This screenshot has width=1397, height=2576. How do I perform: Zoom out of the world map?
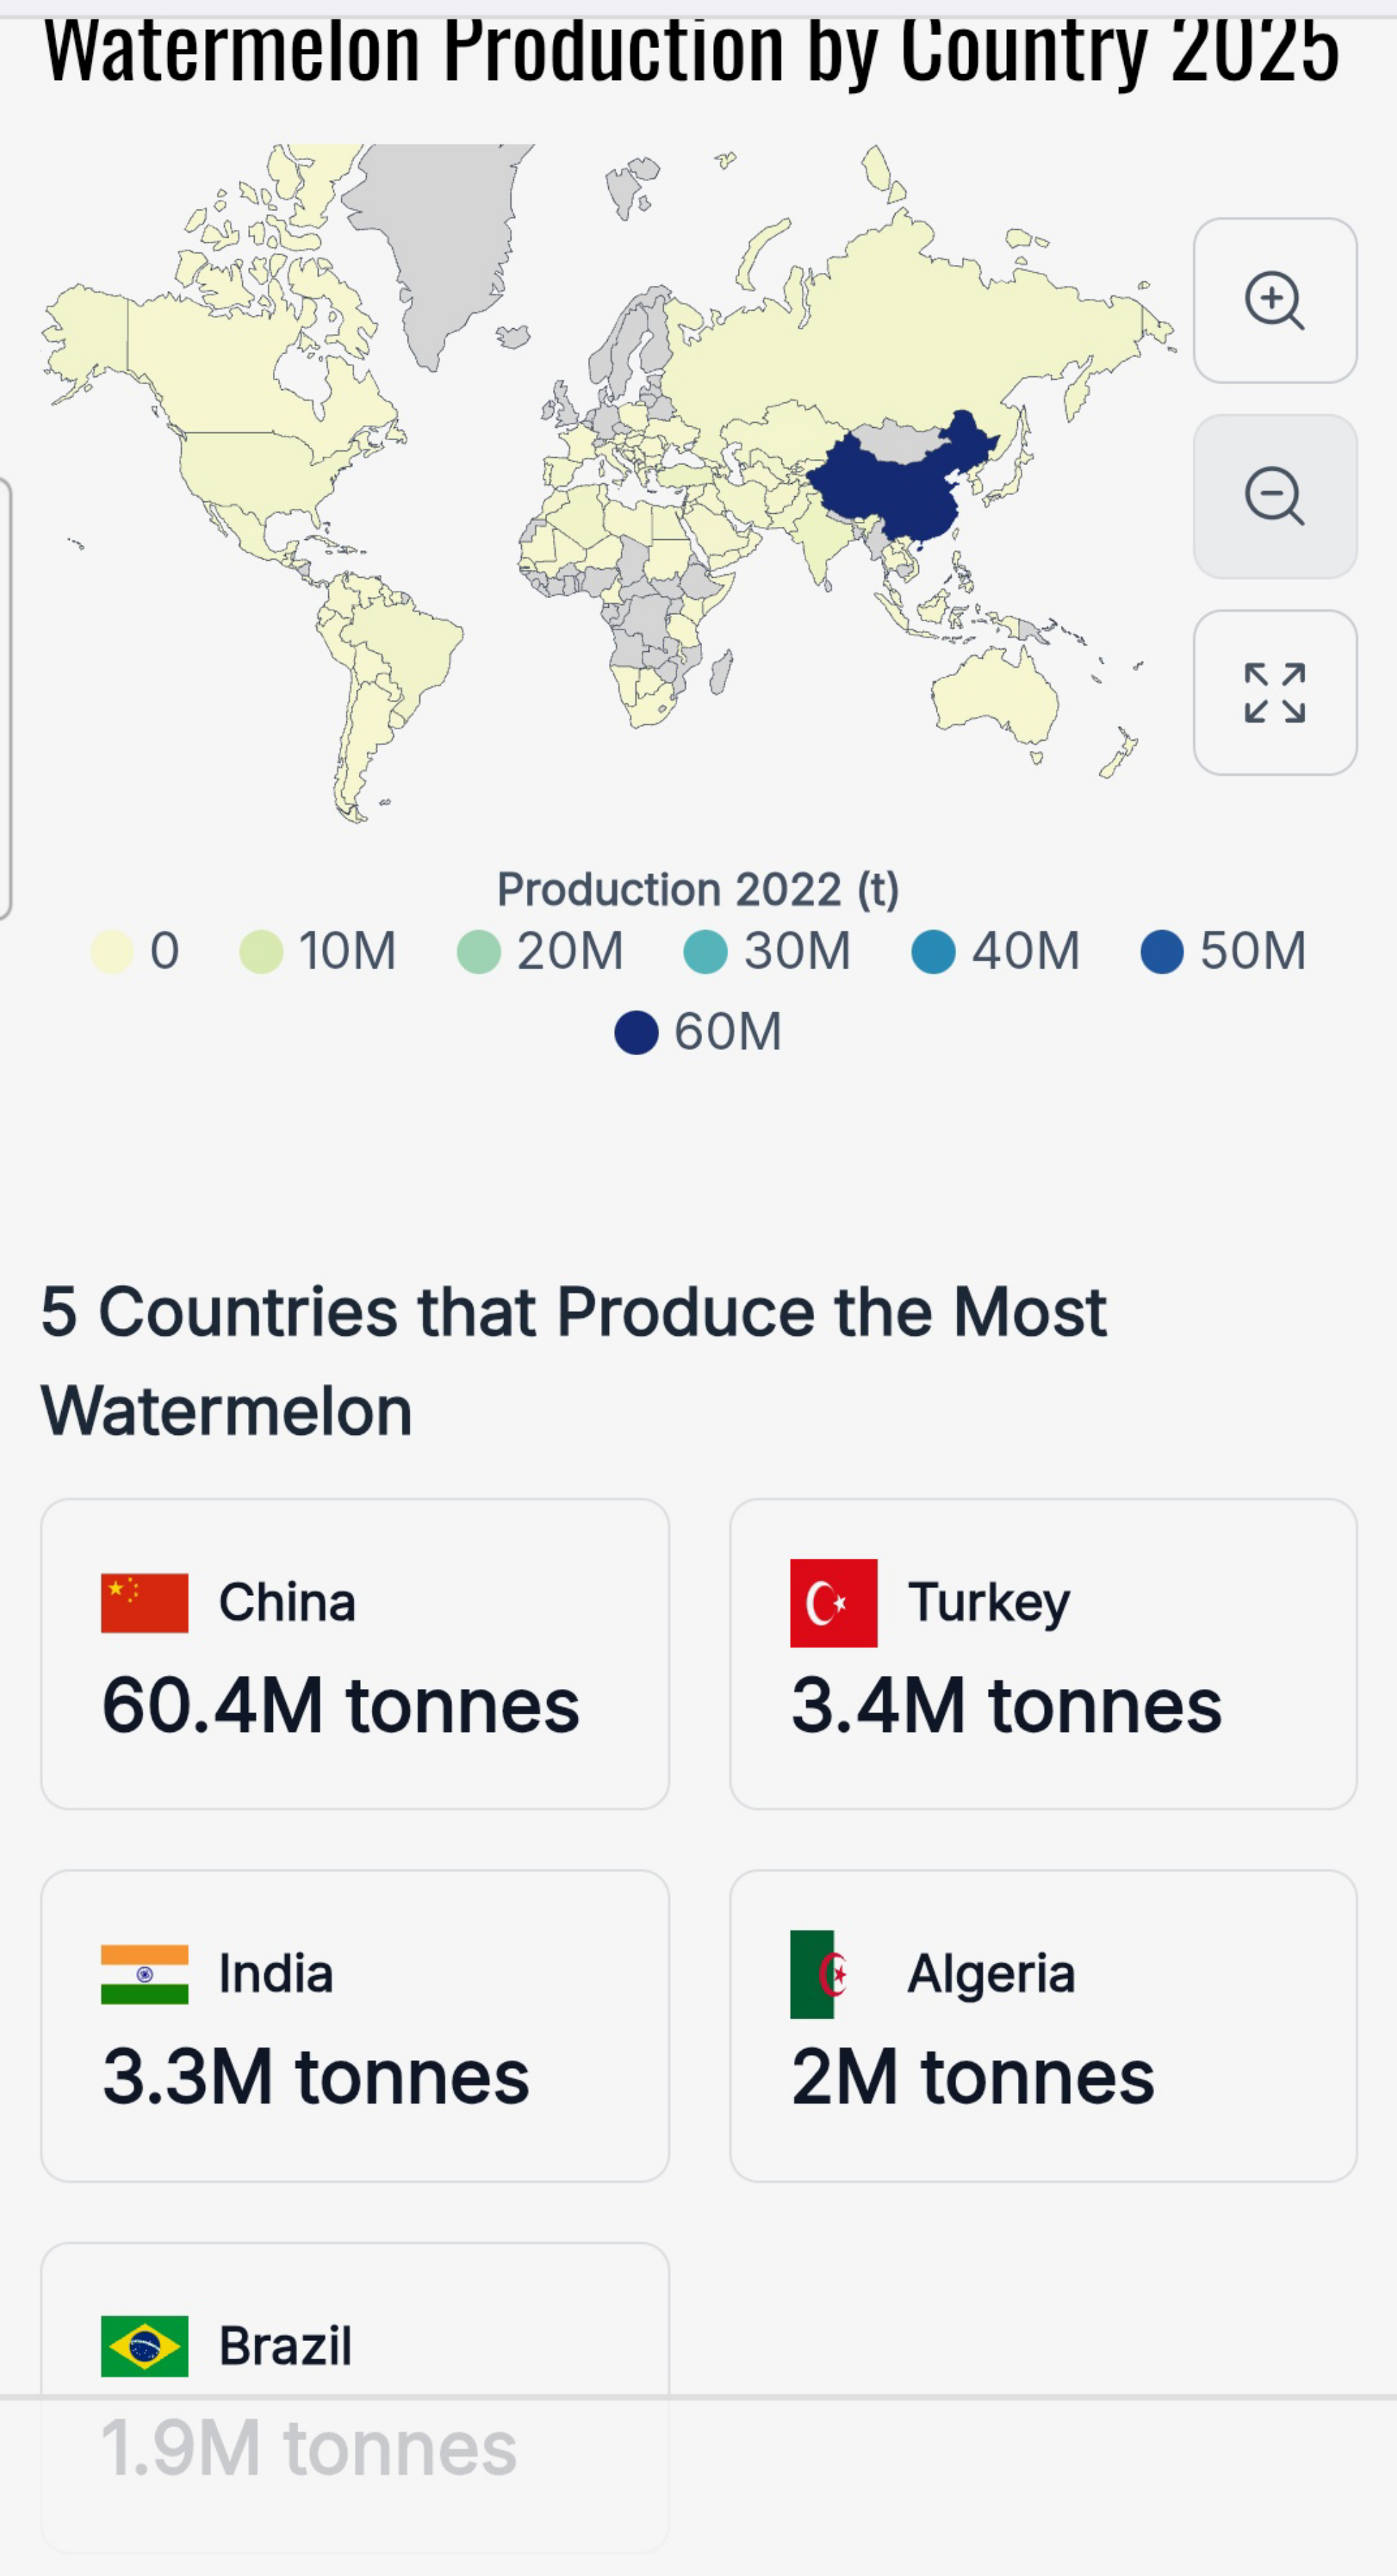point(1274,496)
